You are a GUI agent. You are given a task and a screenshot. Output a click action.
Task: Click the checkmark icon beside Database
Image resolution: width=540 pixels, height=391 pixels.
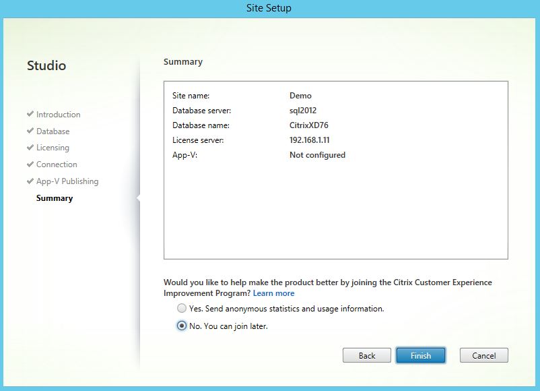tap(30, 131)
